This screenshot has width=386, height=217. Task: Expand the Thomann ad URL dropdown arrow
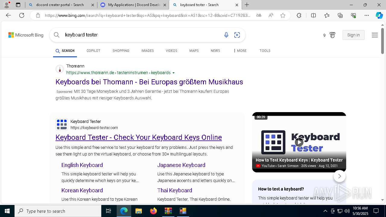pos(173,73)
